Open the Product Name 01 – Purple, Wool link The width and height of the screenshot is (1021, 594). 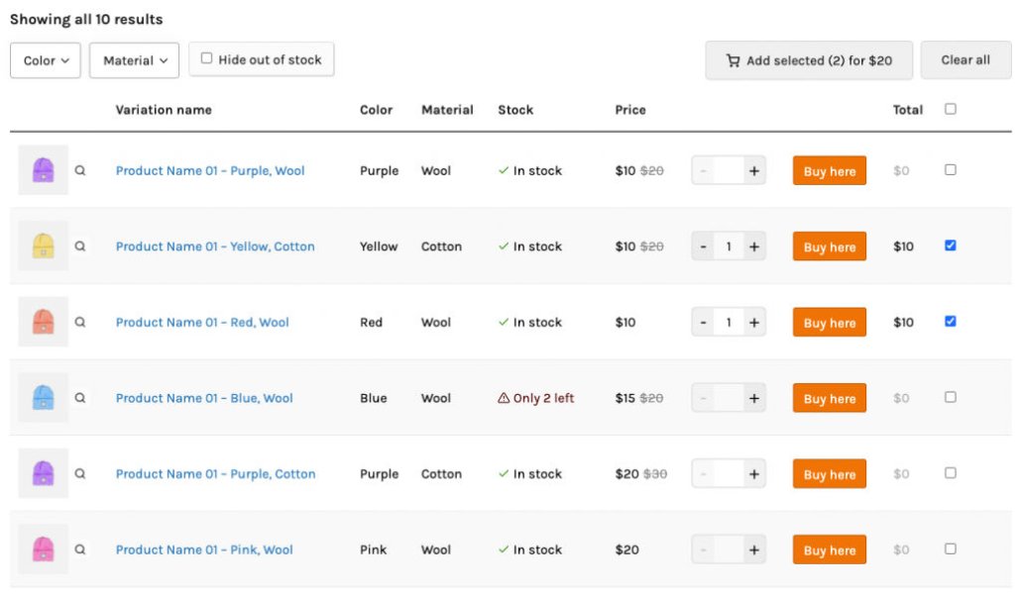[211, 170]
